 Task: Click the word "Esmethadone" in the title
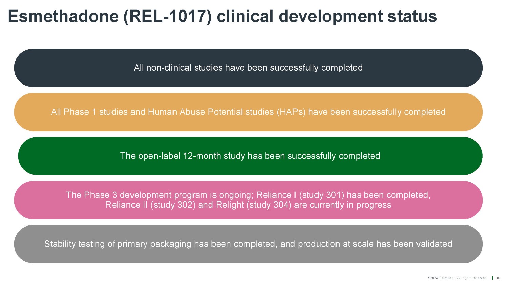[x=63, y=16]
